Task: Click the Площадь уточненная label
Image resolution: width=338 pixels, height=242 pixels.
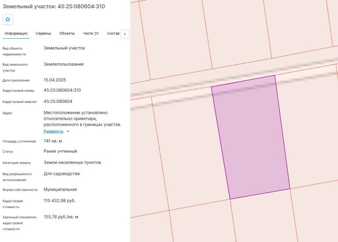Action: click(19, 141)
